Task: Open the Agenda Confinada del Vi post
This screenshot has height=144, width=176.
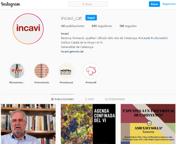Action: [88, 124]
